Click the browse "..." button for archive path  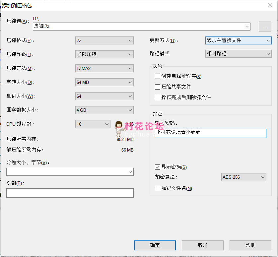pyautogui.click(x=265, y=27)
